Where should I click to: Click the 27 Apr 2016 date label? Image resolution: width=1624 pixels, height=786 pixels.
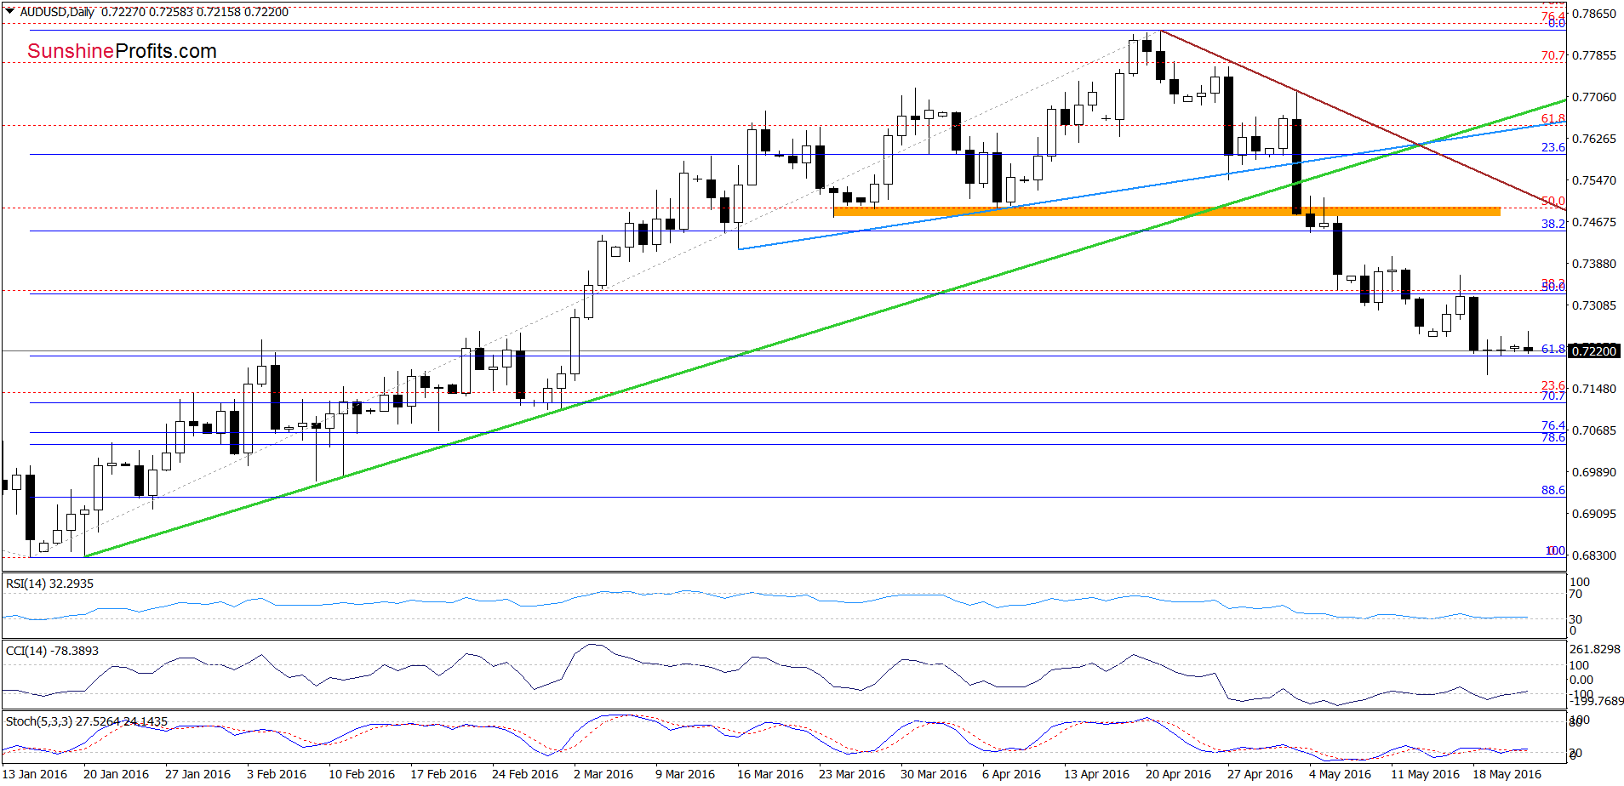pyautogui.click(x=1260, y=774)
